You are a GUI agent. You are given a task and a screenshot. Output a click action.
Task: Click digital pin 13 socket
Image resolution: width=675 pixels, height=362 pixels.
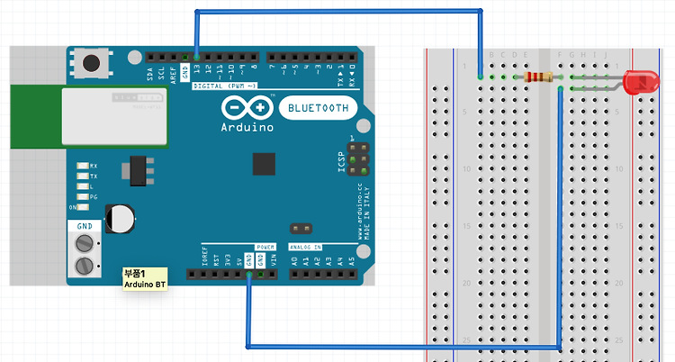coord(197,58)
